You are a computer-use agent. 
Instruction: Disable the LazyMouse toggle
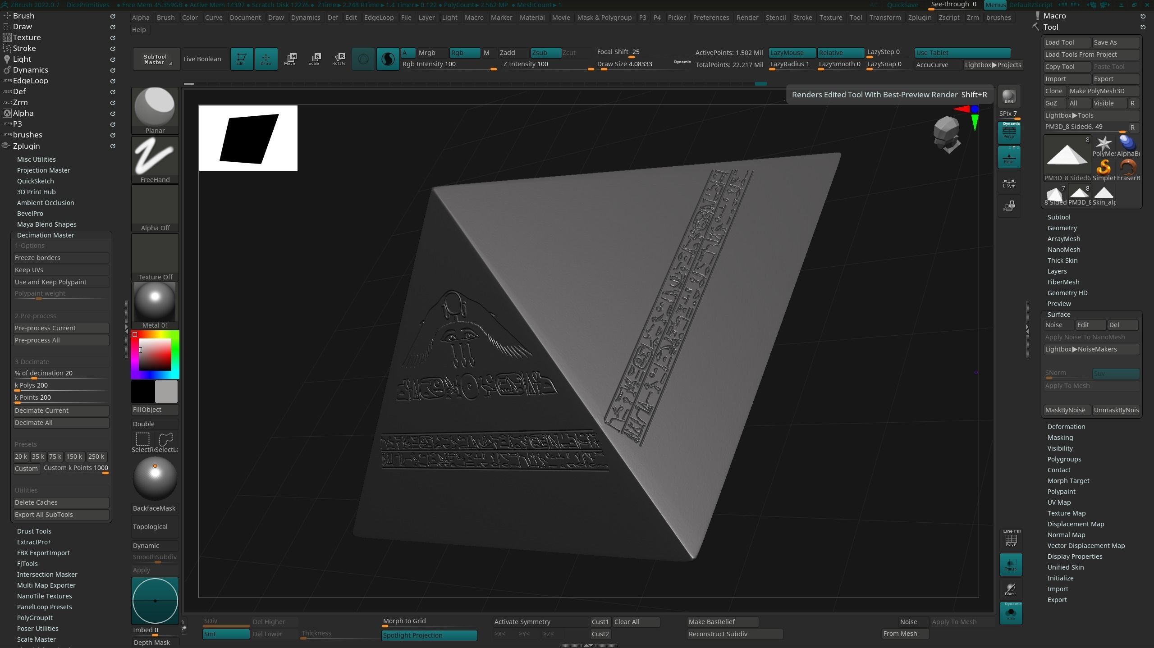[x=791, y=52]
